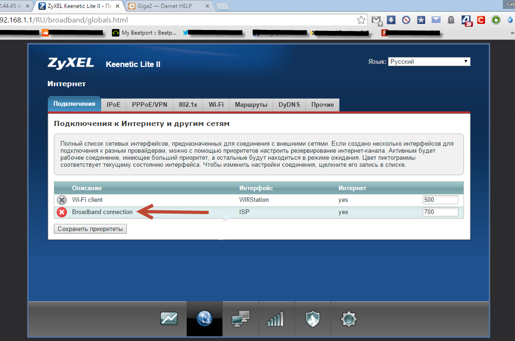Click the yes value in Wi-Fi client row
The width and height of the screenshot is (515, 341).
point(343,200)
